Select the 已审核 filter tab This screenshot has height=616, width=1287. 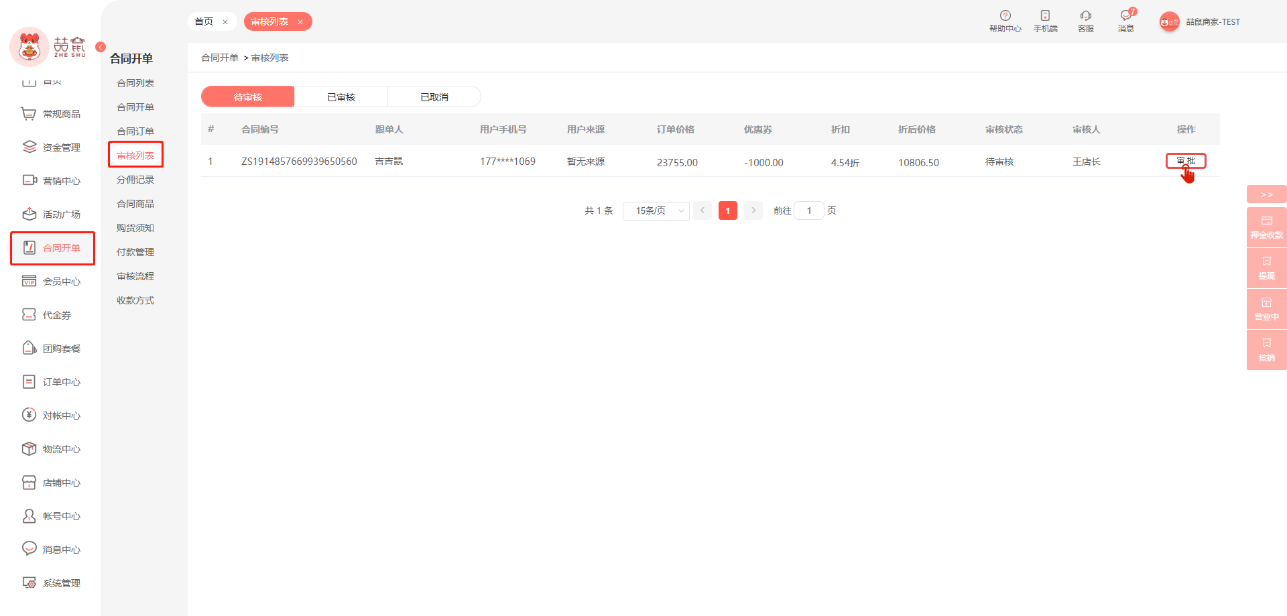click(341, 97)
